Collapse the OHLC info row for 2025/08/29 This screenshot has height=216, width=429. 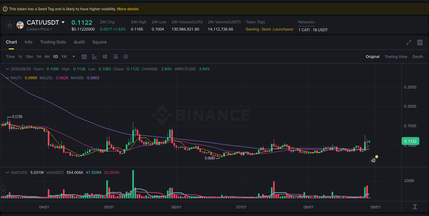click(7, 69)
